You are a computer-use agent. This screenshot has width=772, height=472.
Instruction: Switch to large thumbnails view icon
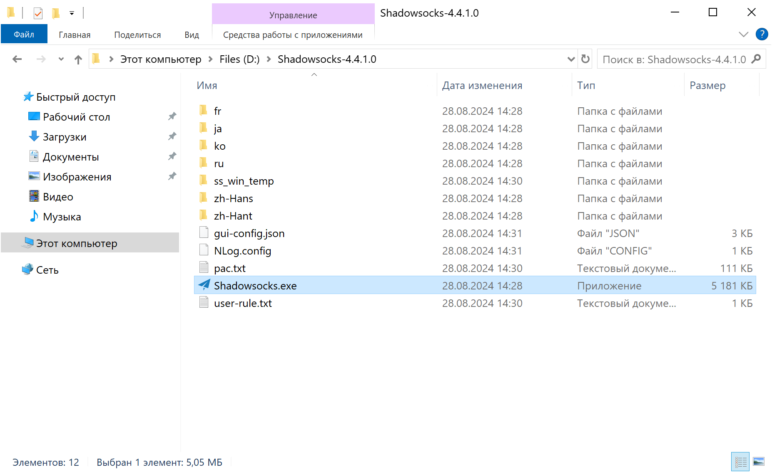point(759,462)
